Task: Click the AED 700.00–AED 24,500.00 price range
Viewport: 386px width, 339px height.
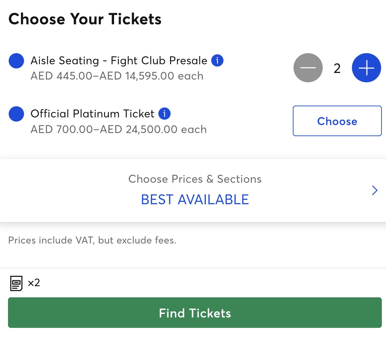Action: [x=119, y=129]
